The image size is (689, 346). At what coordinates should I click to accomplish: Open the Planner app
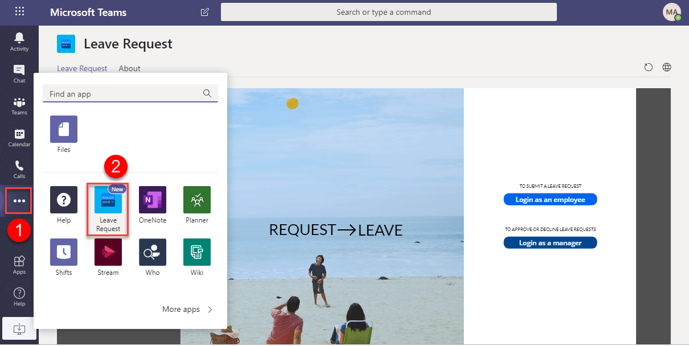coord(196,199)
